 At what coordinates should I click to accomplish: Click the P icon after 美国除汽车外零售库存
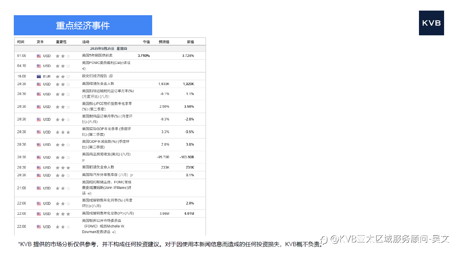[x=131, y=175]
